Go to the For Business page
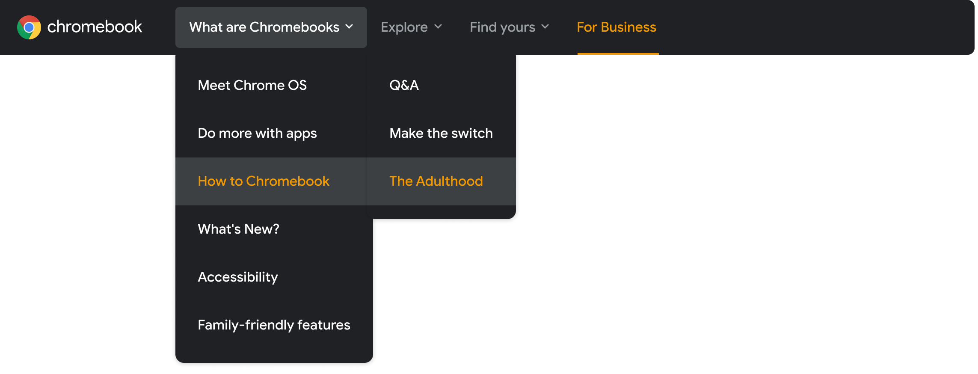Screen dimensions: 978x374 (x=616, y=27)
